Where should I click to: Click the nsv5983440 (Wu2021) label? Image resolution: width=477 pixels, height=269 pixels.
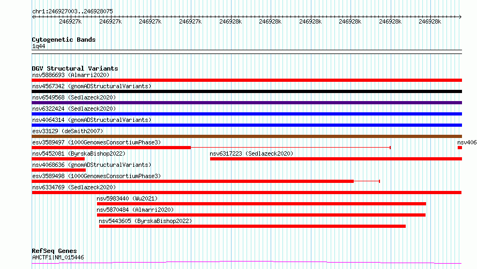tap(127, 198)
